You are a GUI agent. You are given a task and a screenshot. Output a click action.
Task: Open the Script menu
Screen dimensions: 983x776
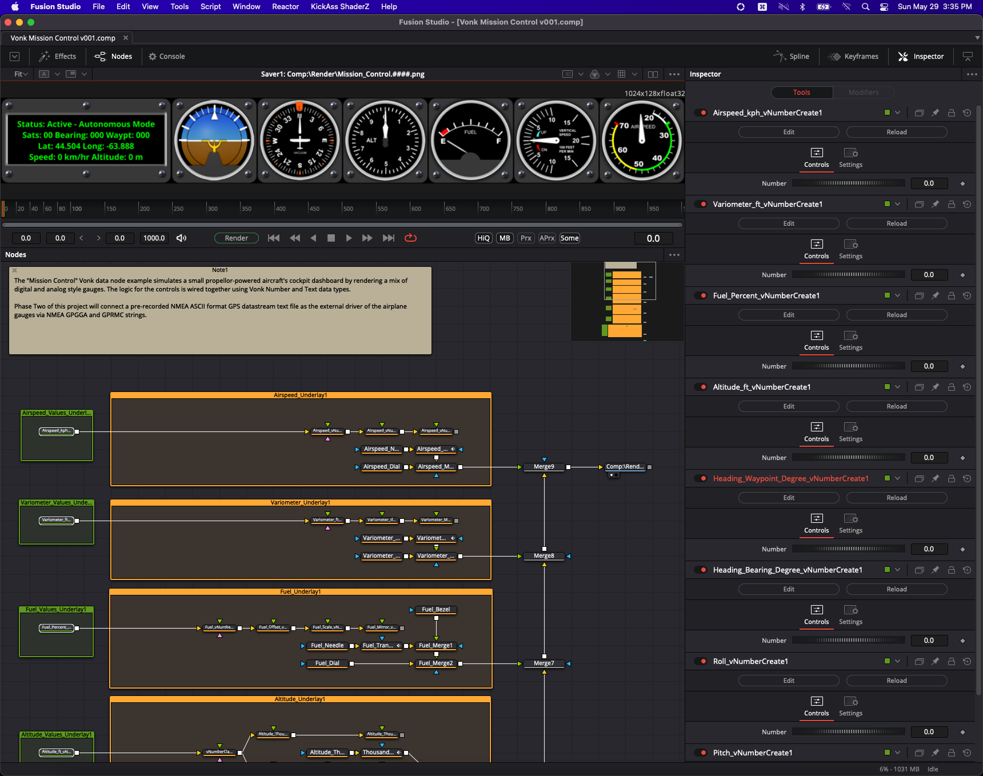(x=210, y=7)
